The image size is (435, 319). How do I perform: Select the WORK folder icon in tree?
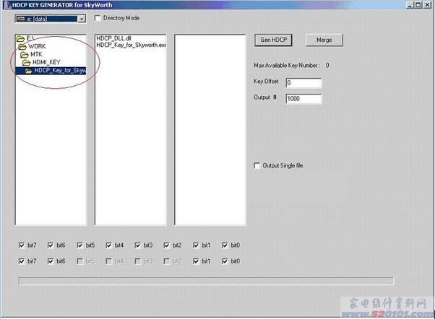(x=22, y=47)
